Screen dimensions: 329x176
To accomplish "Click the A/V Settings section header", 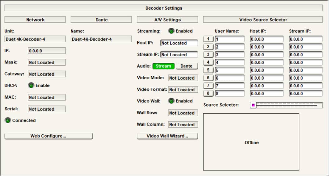I will pyautogui.click(x=167, y=20).
